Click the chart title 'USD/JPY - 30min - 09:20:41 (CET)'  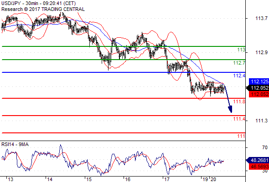39,3
